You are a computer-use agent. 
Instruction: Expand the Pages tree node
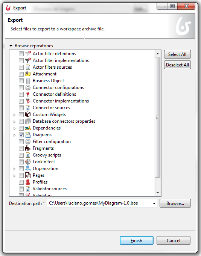[14, 176]
